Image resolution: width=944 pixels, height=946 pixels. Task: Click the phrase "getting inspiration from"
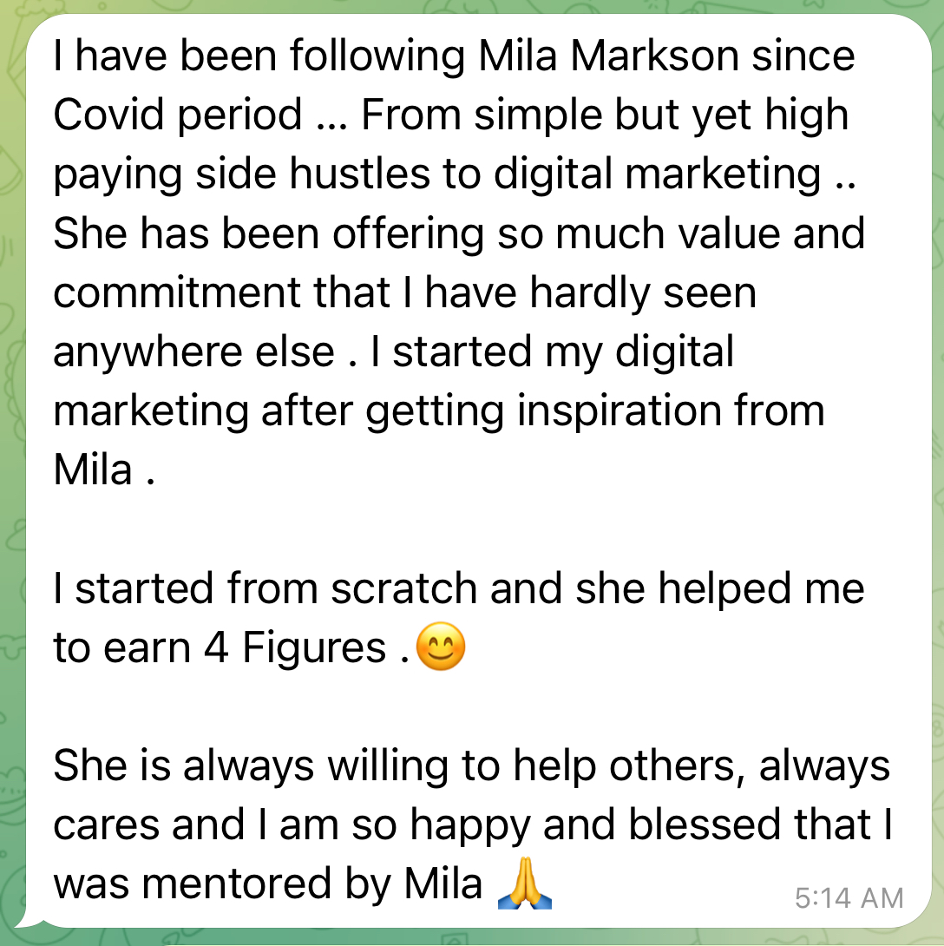tap(594, 412)
